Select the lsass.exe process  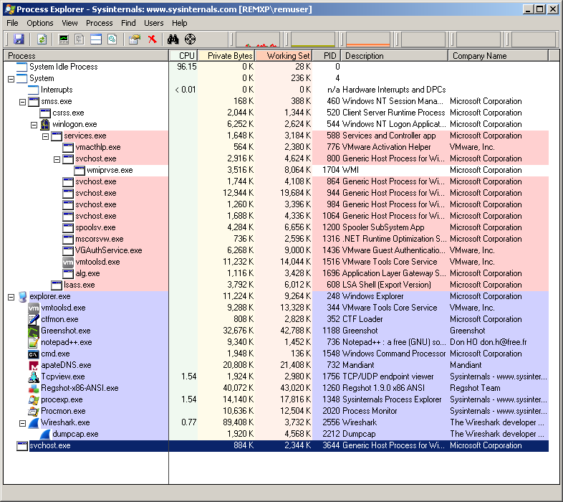[80, 285]
